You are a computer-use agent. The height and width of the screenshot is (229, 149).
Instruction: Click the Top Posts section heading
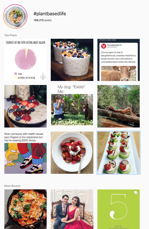tap(10, 35)
